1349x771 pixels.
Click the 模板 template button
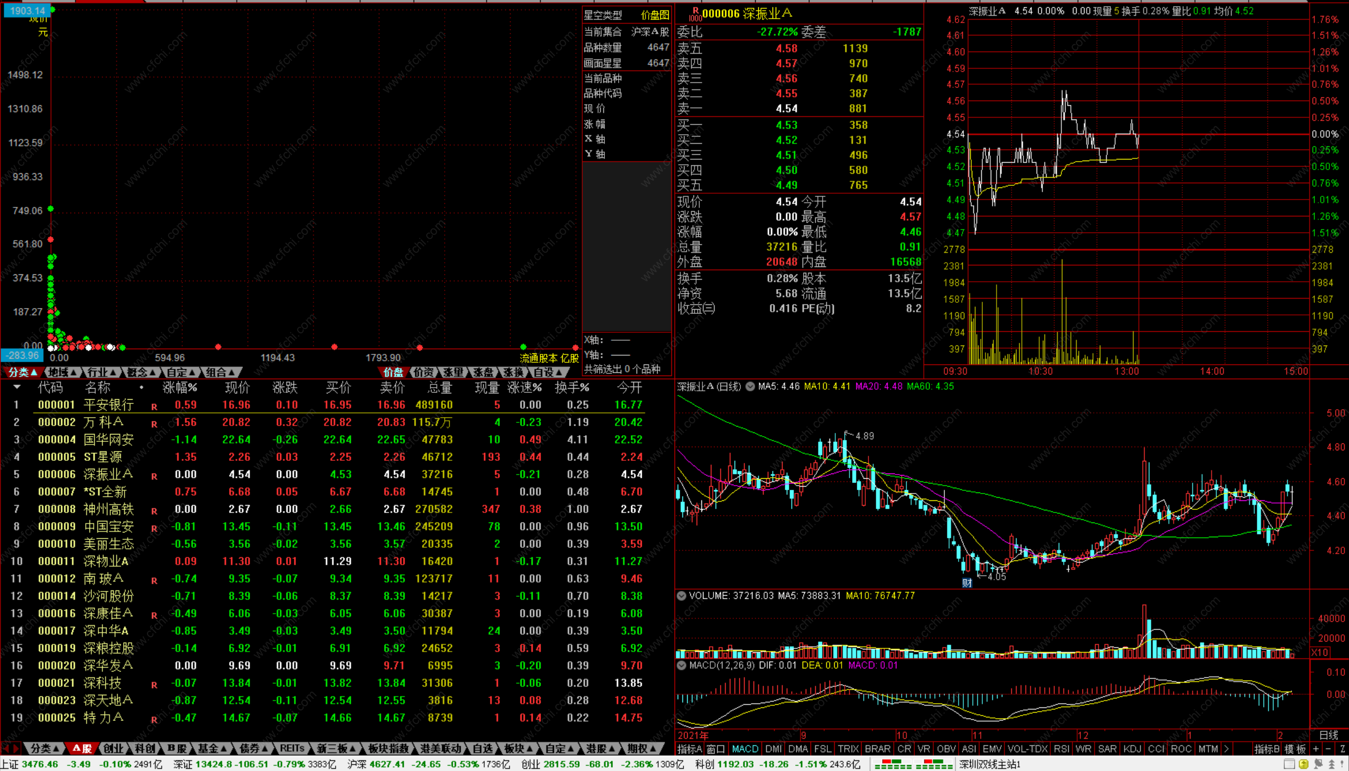tap(1294, 749)
